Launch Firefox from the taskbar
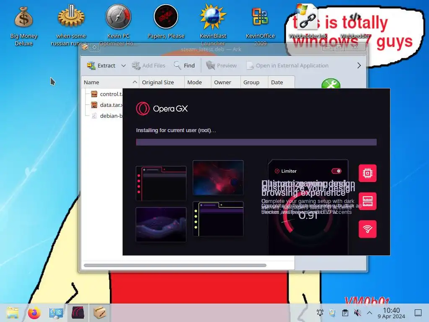429x322 pixels. [34, 313]
